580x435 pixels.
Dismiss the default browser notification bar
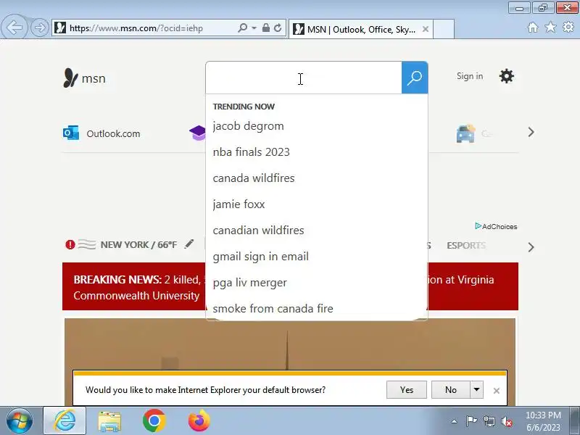(497, 391)
